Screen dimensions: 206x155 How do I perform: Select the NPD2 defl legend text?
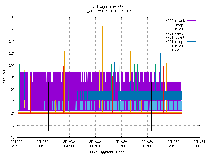click(x=175, y=33)
